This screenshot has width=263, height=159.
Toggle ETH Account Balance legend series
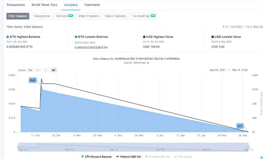tap(96, 157)
